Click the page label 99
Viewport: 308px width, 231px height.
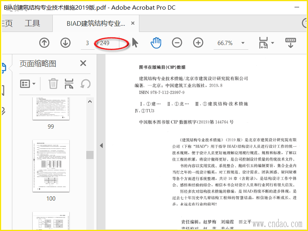point(51,126)
